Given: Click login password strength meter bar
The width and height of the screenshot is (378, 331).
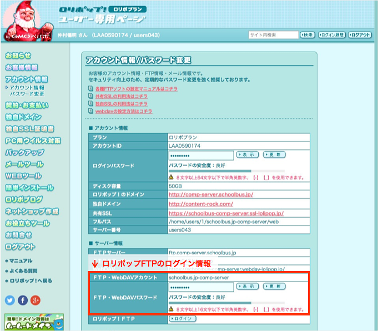Looking at the screenshot, I should pyautogui.click(x=226, y=171).
